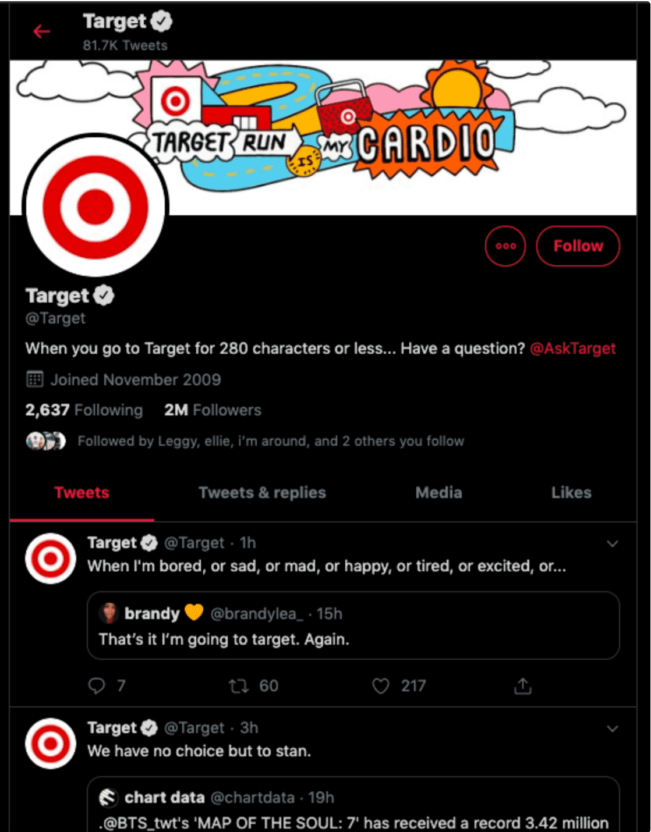Expand the chevron menu on the 1h tweet

pyautogui.click(x=613, y=543)
